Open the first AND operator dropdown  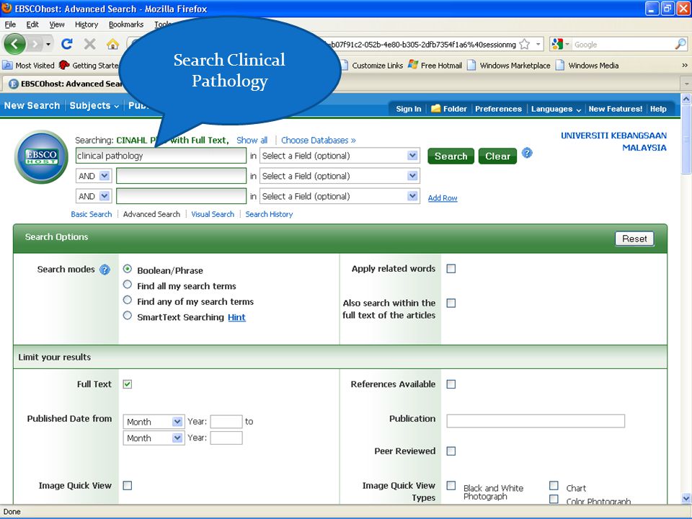point(94,176)
